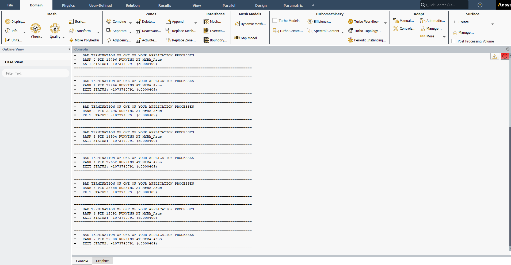Open the Activate zones dialog
Viewport: 511px width, 265px height.
(x=146, y=40)
